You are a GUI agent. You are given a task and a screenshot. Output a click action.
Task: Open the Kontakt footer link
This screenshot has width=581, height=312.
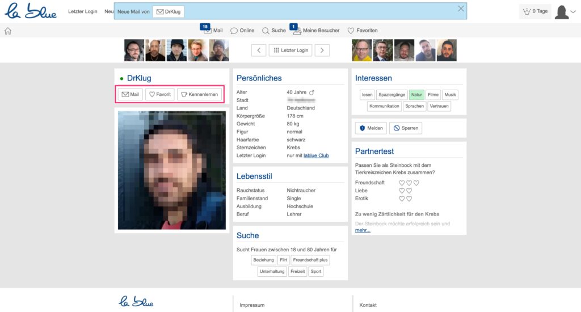coord(368,305)
